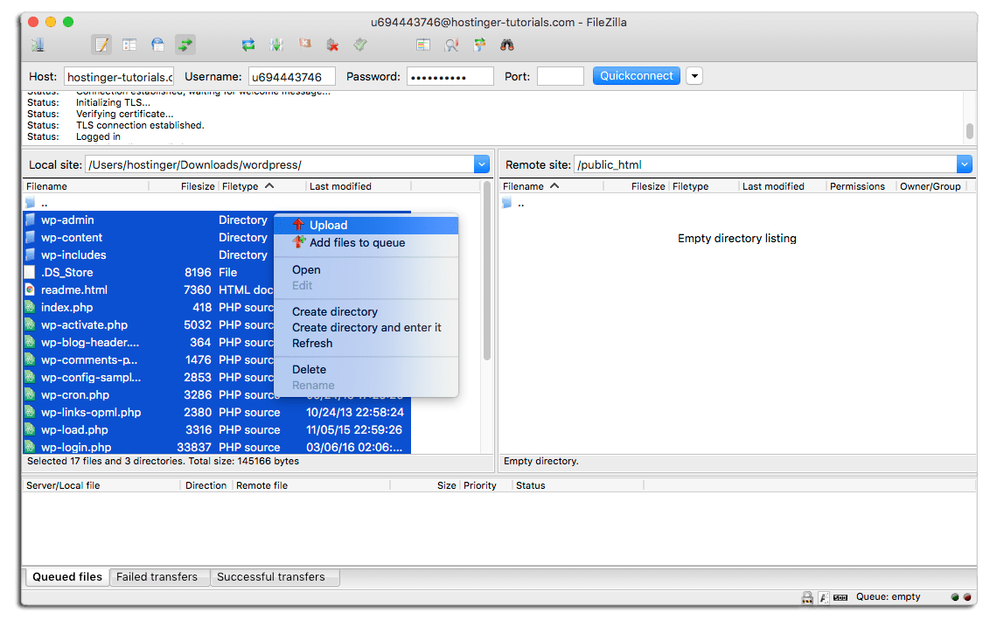Refresh the file and folder listings
Image resolution: width=997 pixels, height=620 pixels.
(x=248, y=44)
